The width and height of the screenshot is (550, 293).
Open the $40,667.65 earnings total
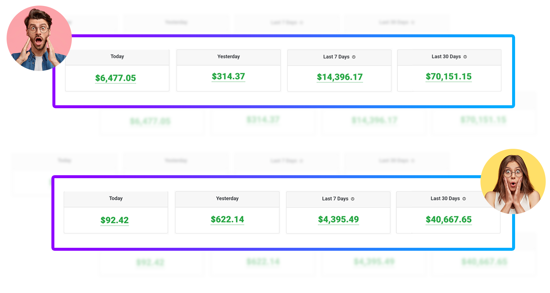449,219
